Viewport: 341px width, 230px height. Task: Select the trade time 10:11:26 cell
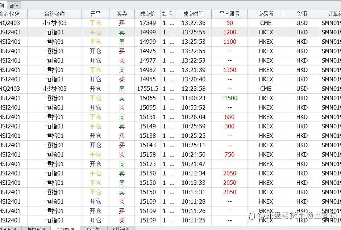click(x=194, y=211)
